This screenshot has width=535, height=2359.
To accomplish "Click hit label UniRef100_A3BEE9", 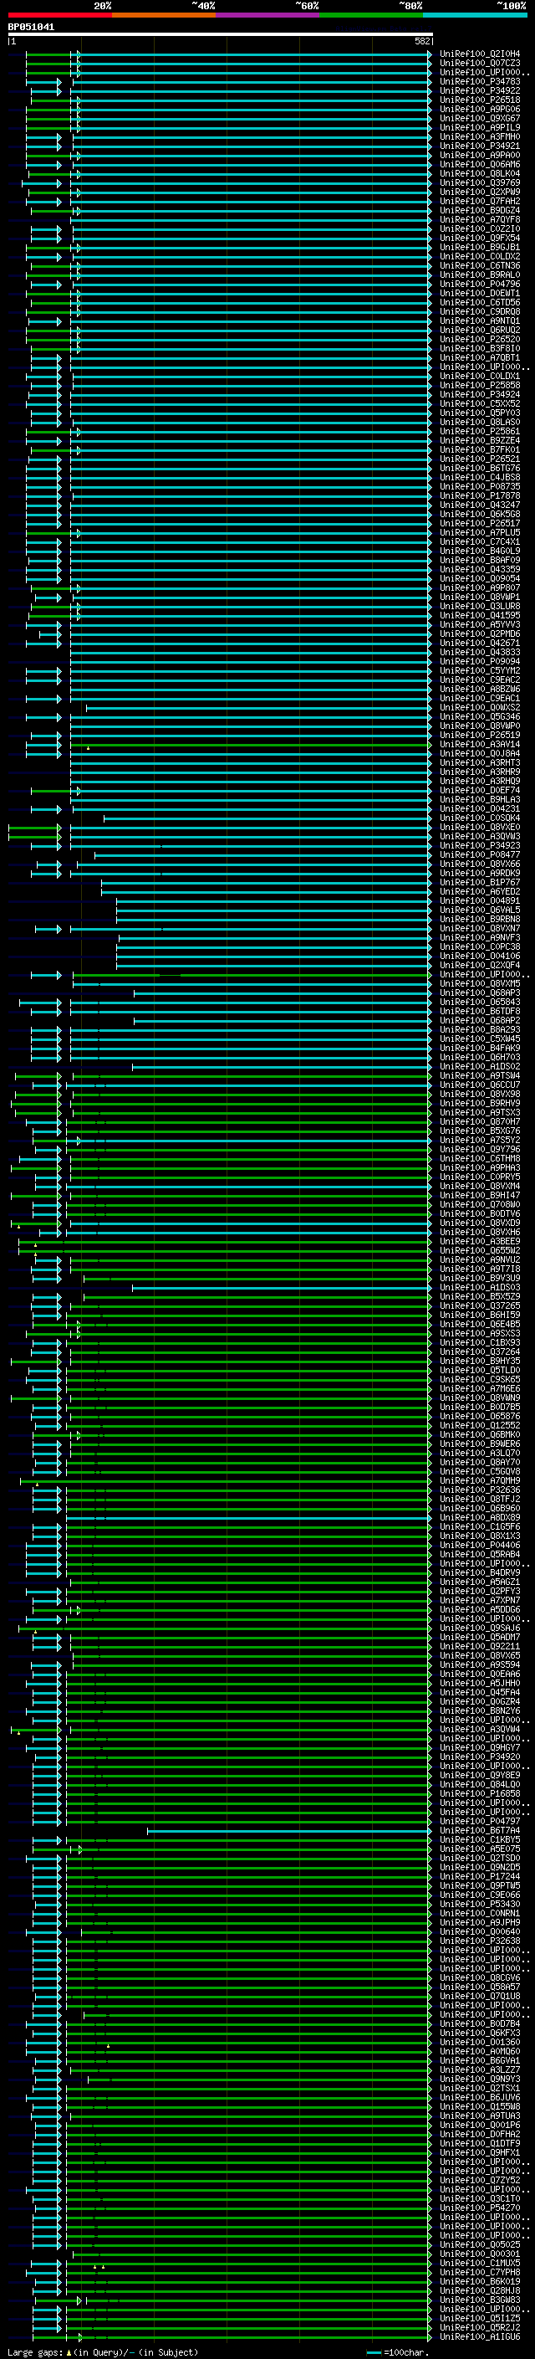I will pyautogui.click(x=480, y=1241).
